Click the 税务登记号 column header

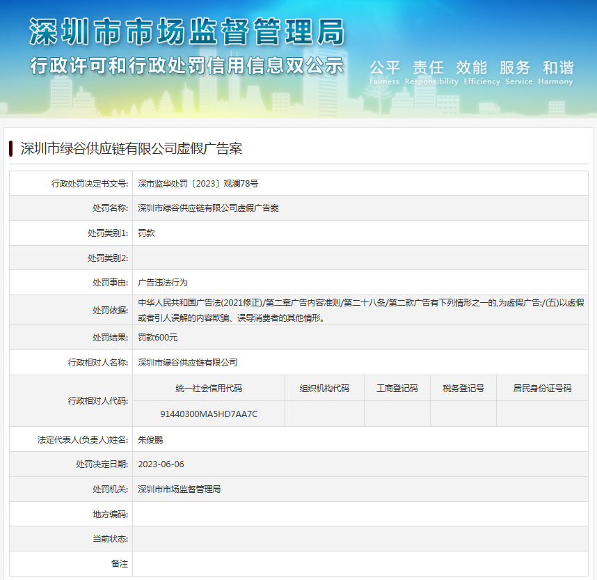[463, 389]
